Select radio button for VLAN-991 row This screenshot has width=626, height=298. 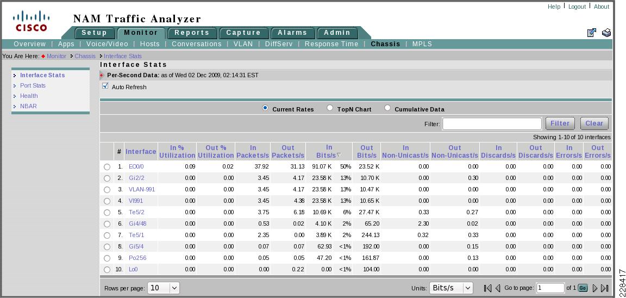point(107,190)
